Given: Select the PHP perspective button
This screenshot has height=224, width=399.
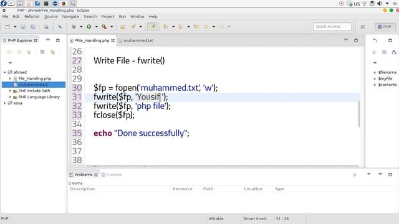Looking at the screenshot, I should coord(385,27).
